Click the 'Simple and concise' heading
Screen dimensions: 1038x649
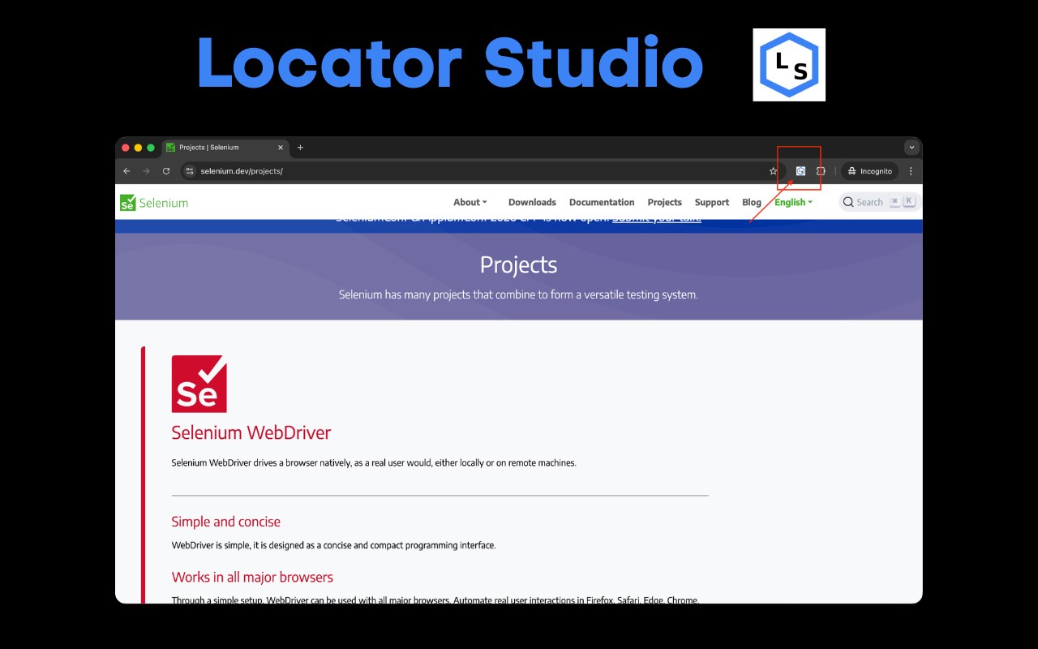[x=226, y=522]
